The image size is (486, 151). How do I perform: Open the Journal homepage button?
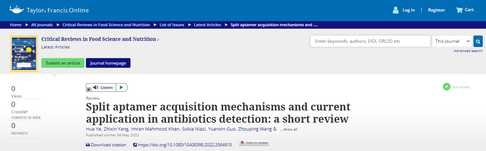coord(108,63)
